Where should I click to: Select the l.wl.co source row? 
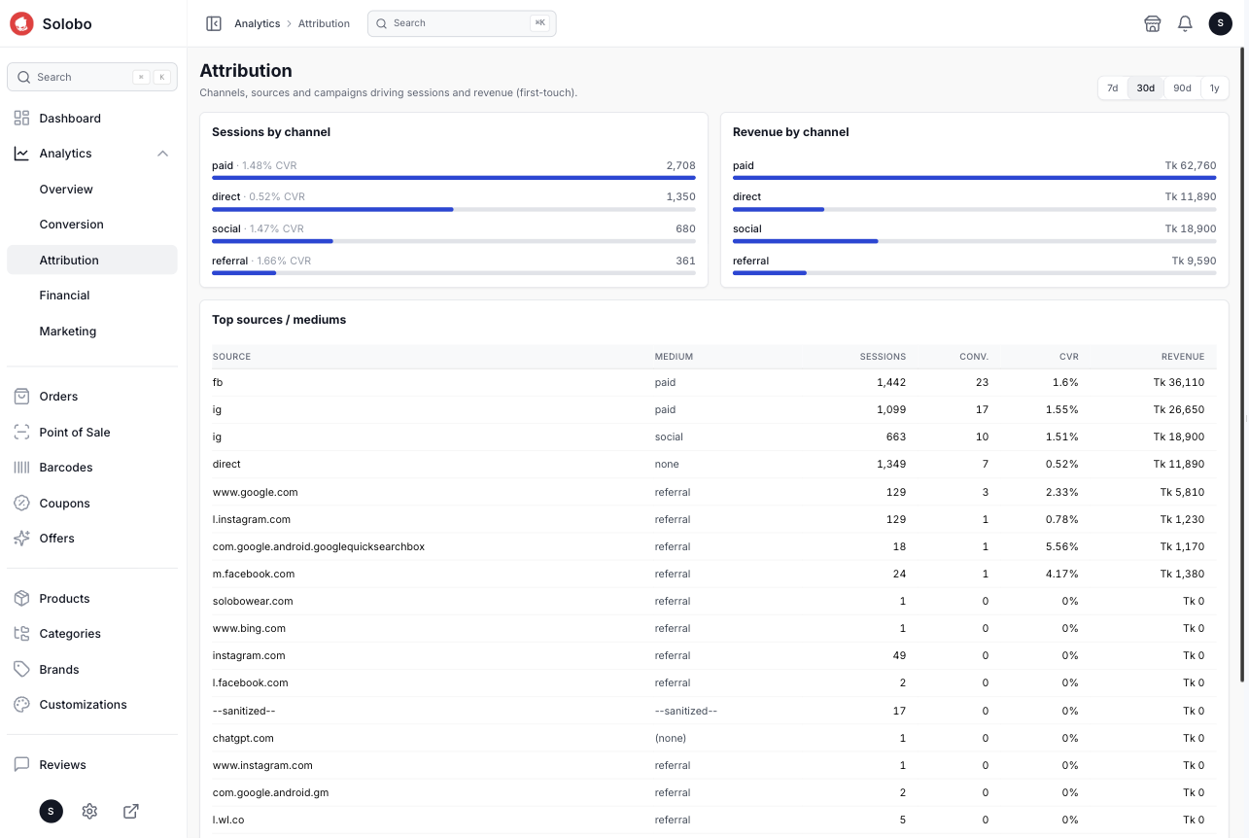(x=713, y=820)
